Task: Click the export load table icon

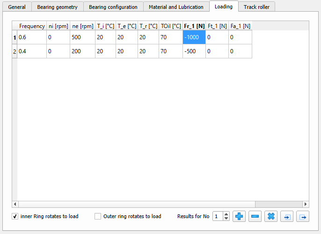Action: tap(303, 216)
